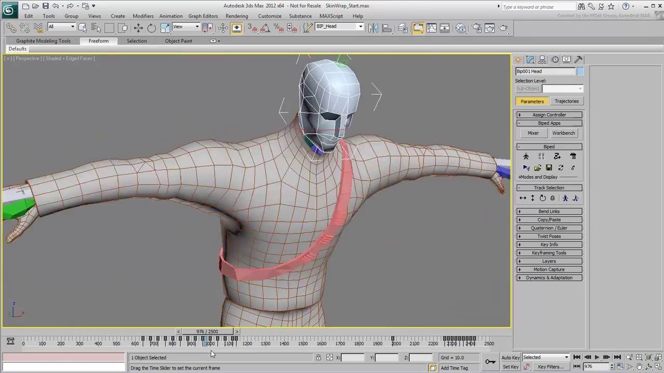Click the Body Rotation track selection icon
Viewport: 664px width, 373px height.
[543, 198]
